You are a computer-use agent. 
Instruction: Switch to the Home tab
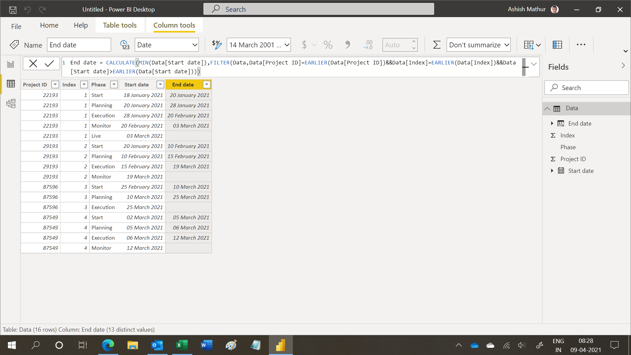pyautogui.click(x=49, y=25)
